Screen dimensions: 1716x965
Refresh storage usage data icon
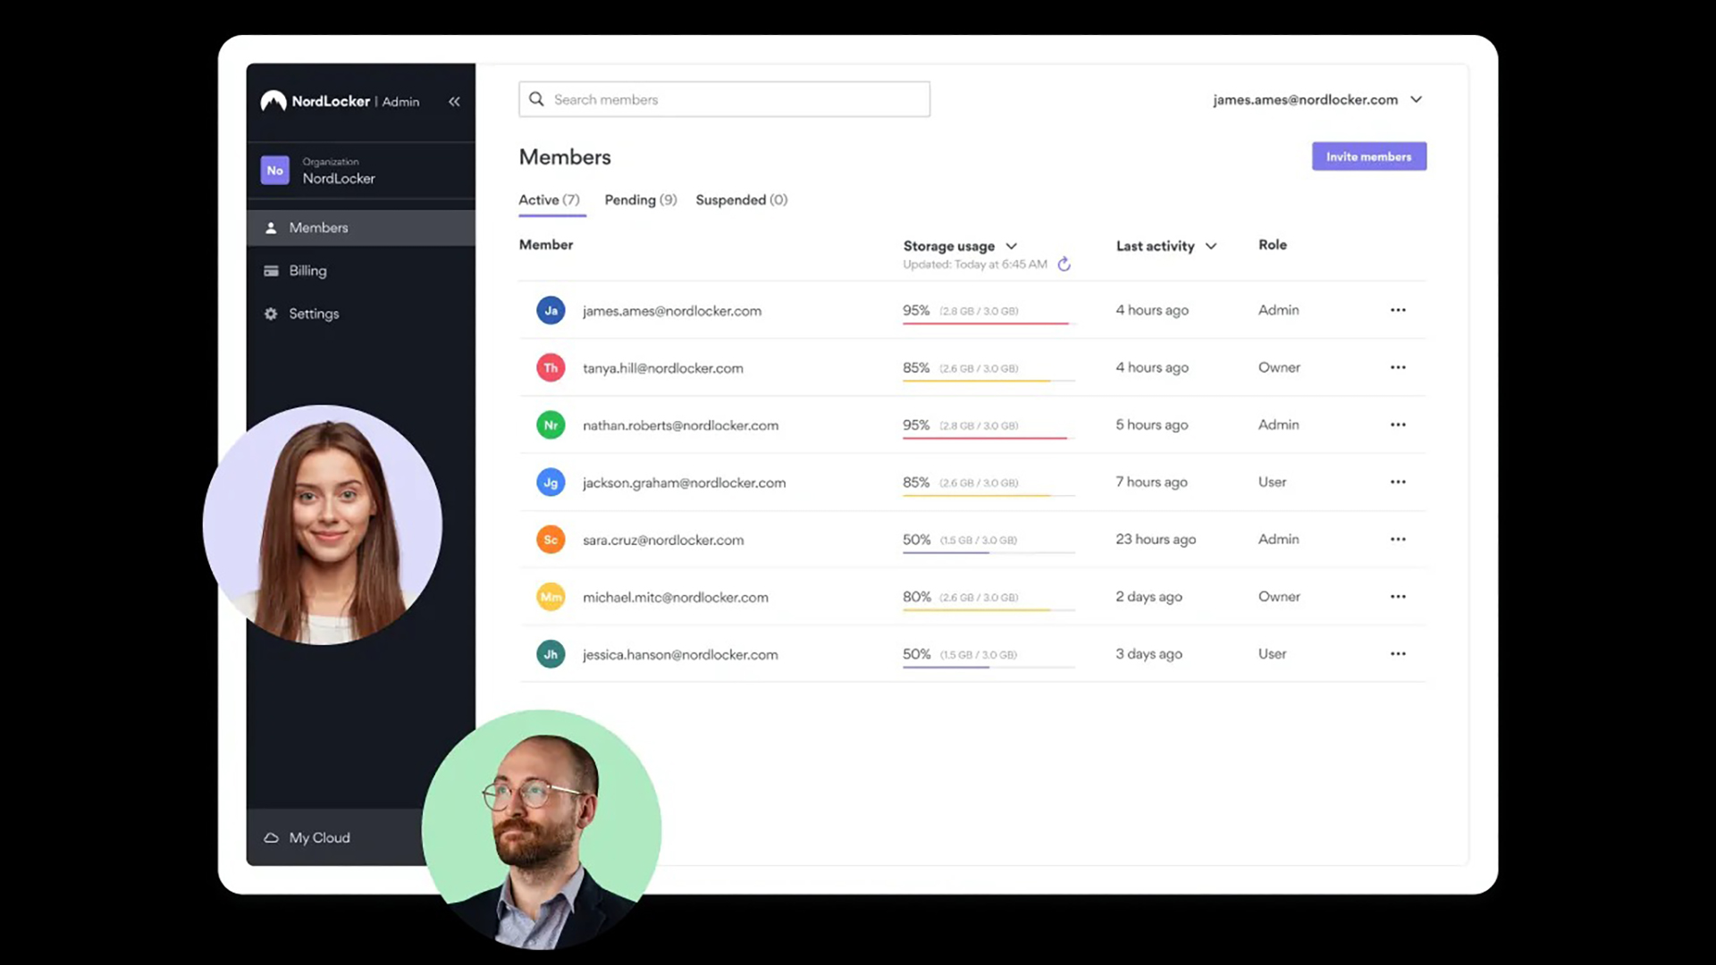click(1064, 264)
